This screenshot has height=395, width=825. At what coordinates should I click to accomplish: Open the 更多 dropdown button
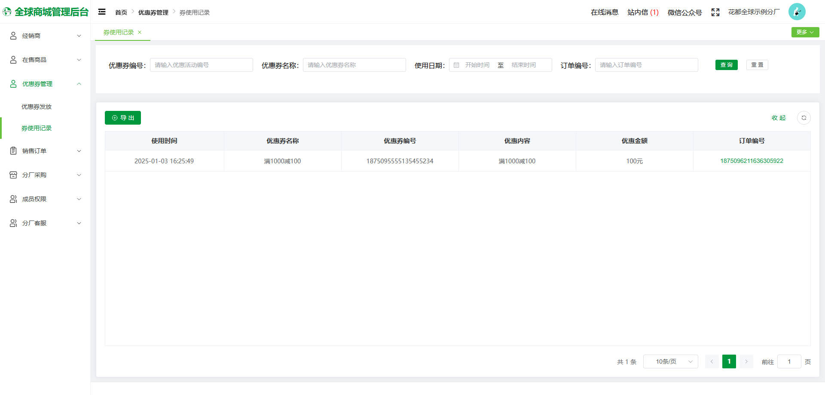[x=805, y=32]
